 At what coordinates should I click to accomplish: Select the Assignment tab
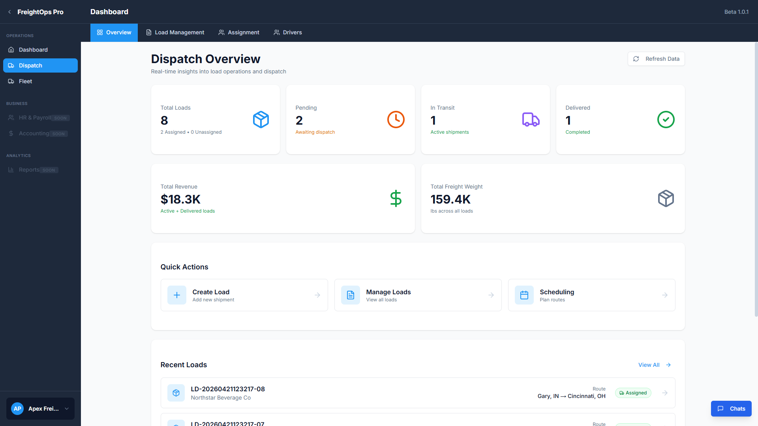[239, 32]
